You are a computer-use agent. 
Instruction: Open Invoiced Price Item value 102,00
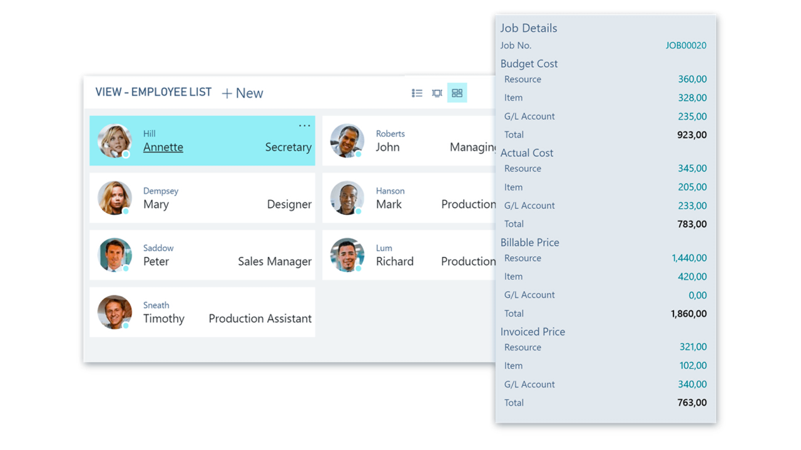pyautogui.click(x=693, y=366)
